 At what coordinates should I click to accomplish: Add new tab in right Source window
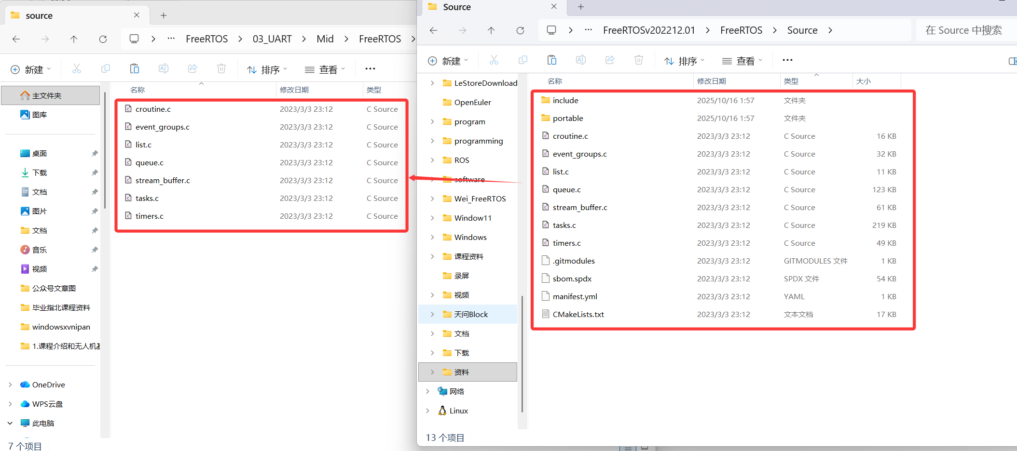581,7
